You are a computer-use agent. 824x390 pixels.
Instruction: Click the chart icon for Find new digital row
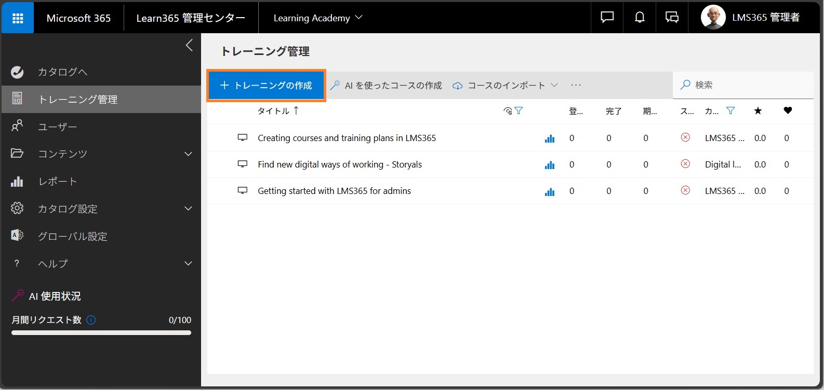pyautogui.click(x=550, y=165)
